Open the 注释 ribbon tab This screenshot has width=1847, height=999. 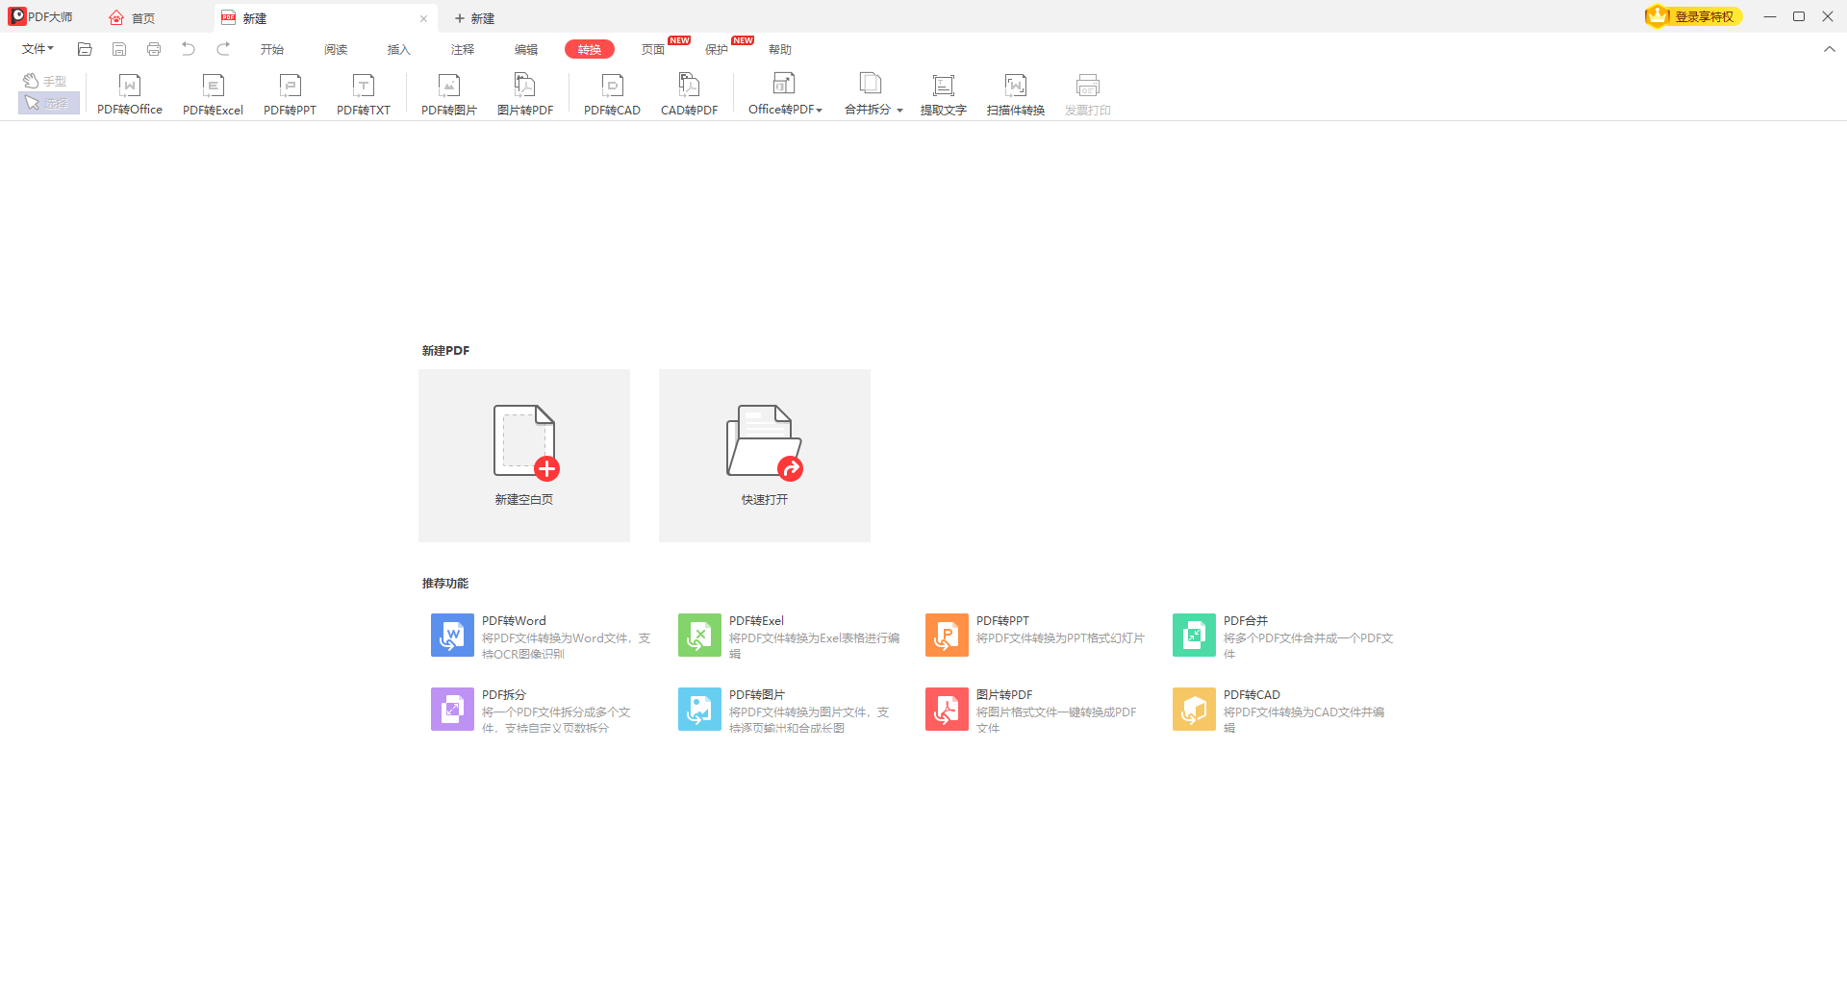point(463,49)
